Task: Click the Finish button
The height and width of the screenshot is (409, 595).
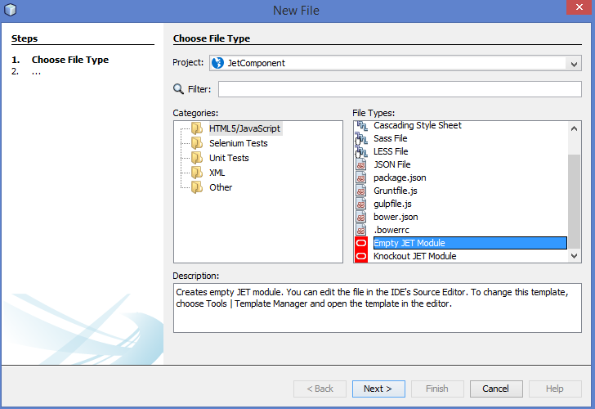Action: pos(437,389)
